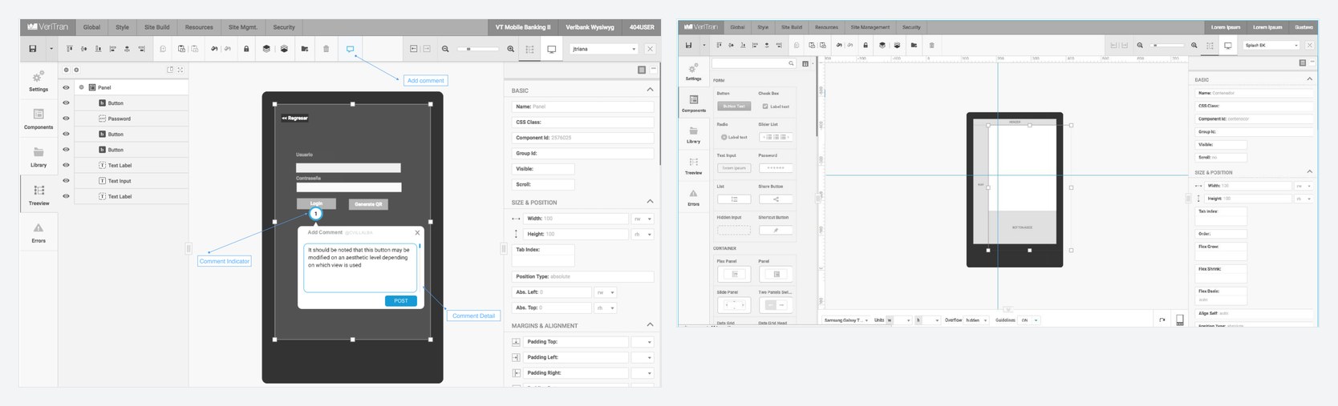Toggle visibility of the Text Input row
This screenshot has width=1338, height=406.
(x=66, y=180)
